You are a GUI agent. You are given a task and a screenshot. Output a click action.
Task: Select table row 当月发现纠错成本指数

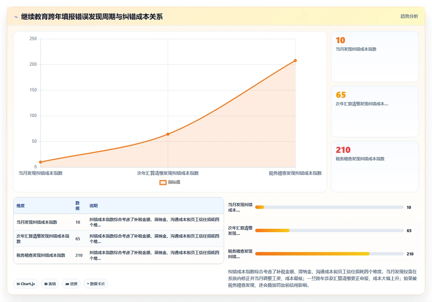[118, 222]
